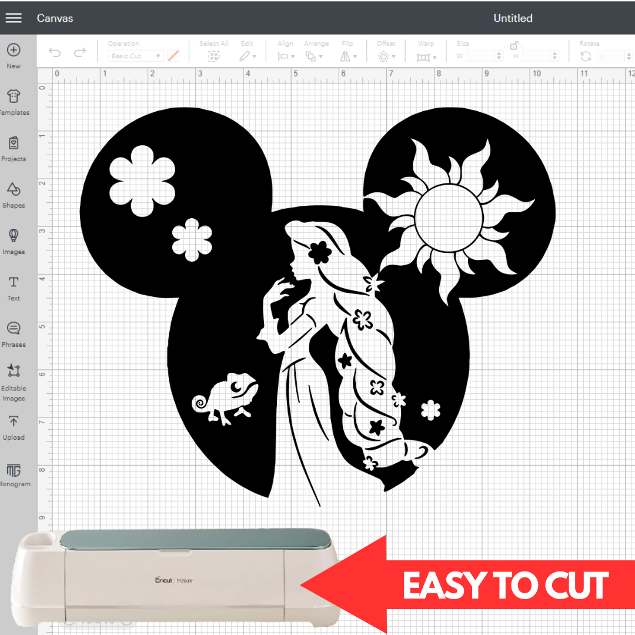This screenshot has height=635, width=635.
Task: Open the Arrange dropdown
Action: 314,56
